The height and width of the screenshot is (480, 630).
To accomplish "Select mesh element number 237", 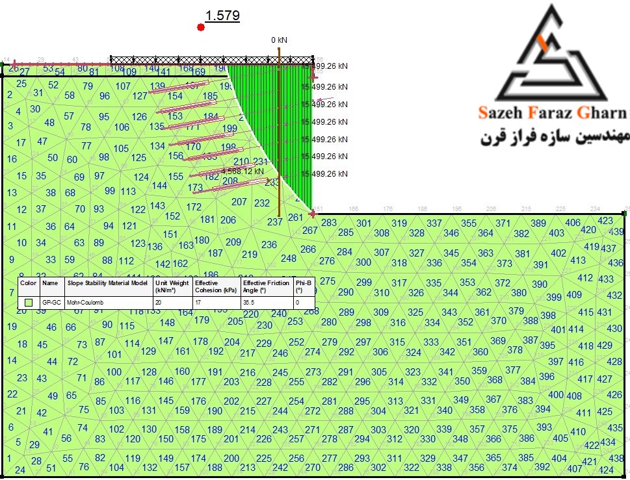I will pyautogui.click(x=275, y=222).
